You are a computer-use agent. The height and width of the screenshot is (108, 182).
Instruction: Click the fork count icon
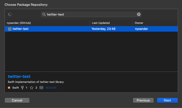(x=22, y=88)
